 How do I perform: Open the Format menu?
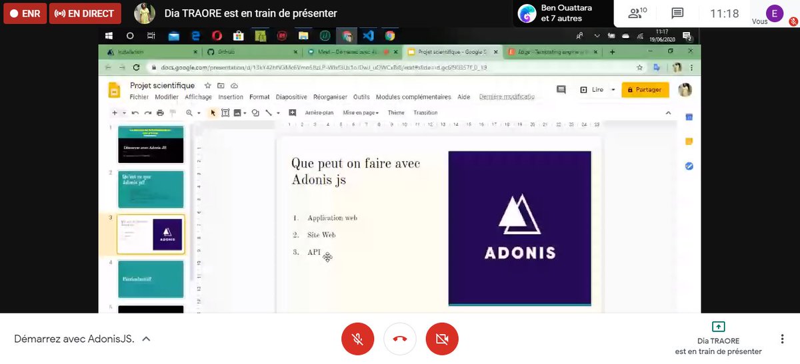tap(259, 97)
